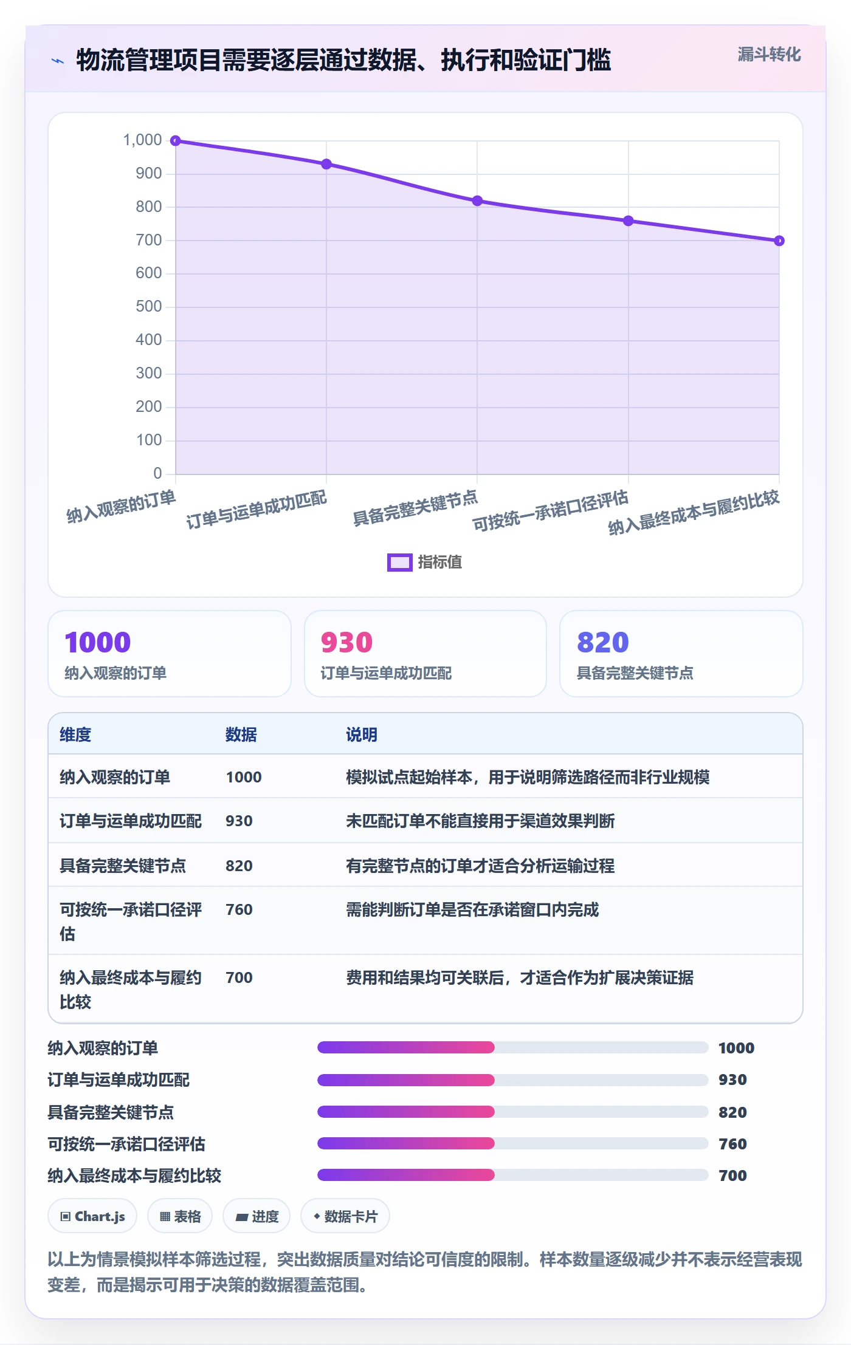Click the x-axis label 订单与运单成功匹配
Viewport: 851px width, 1345px height.
256,510
